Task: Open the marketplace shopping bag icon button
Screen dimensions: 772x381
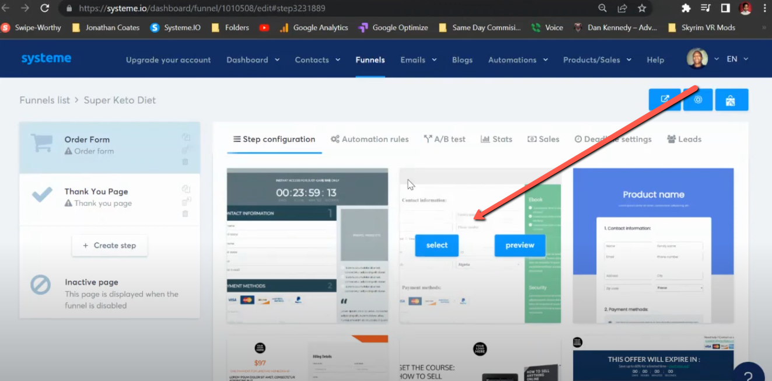Action: (x=732, y=99)
